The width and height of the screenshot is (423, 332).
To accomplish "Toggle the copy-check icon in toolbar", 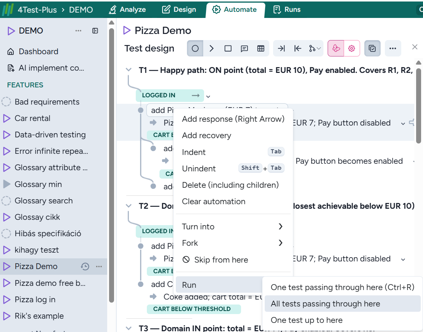I will click(372, 48).
